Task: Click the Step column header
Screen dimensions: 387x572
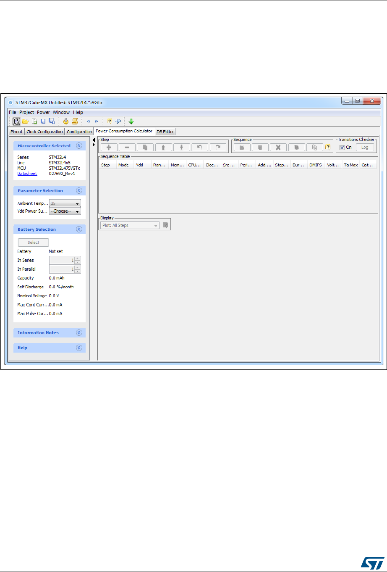Action: [x=108, y=165]
